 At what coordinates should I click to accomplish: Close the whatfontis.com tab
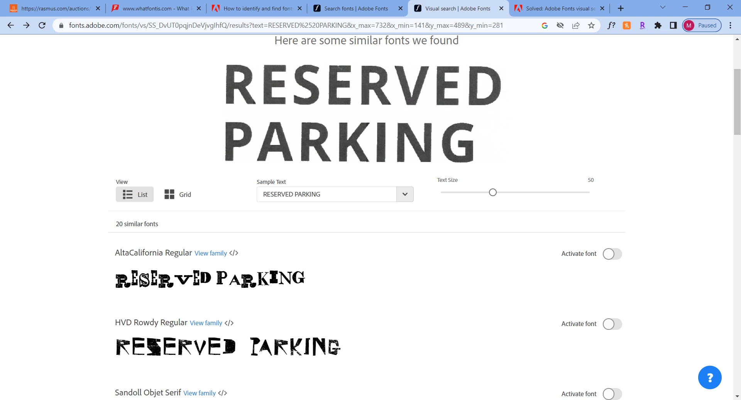click(x=199, y=8)
